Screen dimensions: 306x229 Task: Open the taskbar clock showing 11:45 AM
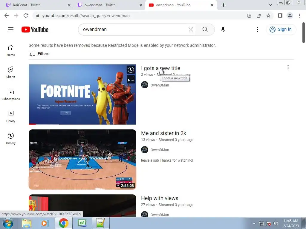(291, 223)
